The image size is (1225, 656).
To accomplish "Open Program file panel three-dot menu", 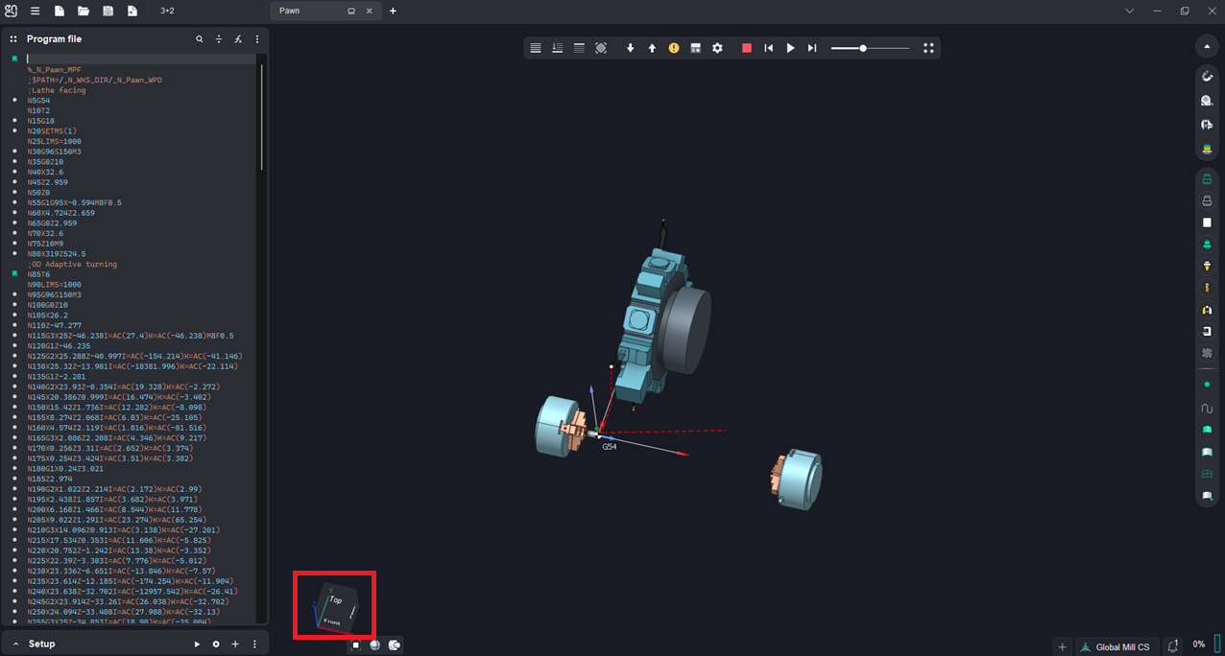I will tap(257, 39).
